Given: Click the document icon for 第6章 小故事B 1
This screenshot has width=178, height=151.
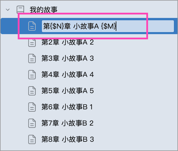Looking at the screenshot, I should click(x=32, y=107).
